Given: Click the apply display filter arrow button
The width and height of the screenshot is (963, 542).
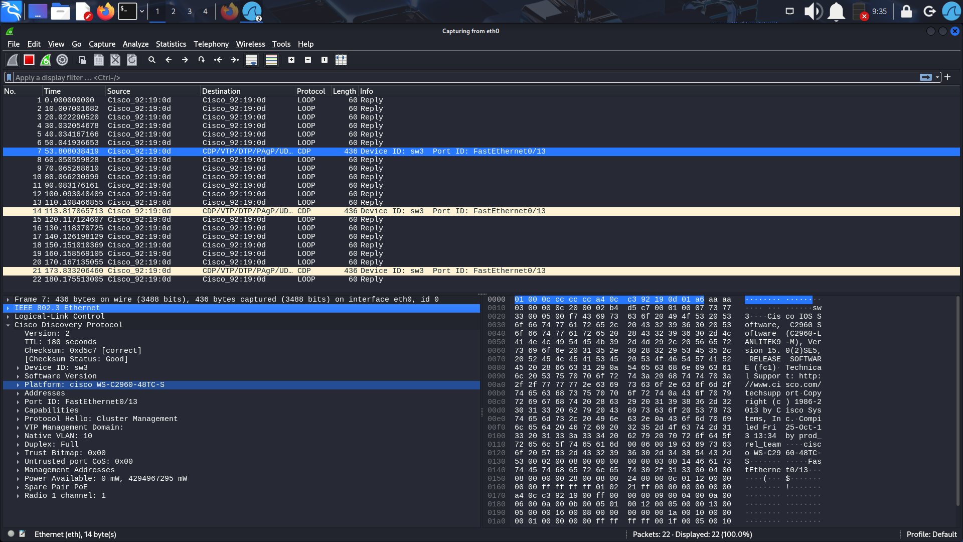Looking at the screenshot, I should point(926,77).
